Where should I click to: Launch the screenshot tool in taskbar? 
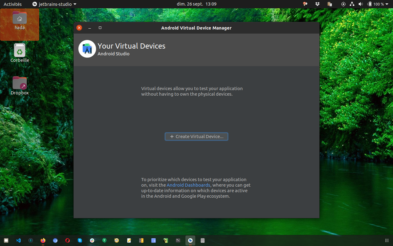point(154,240)
